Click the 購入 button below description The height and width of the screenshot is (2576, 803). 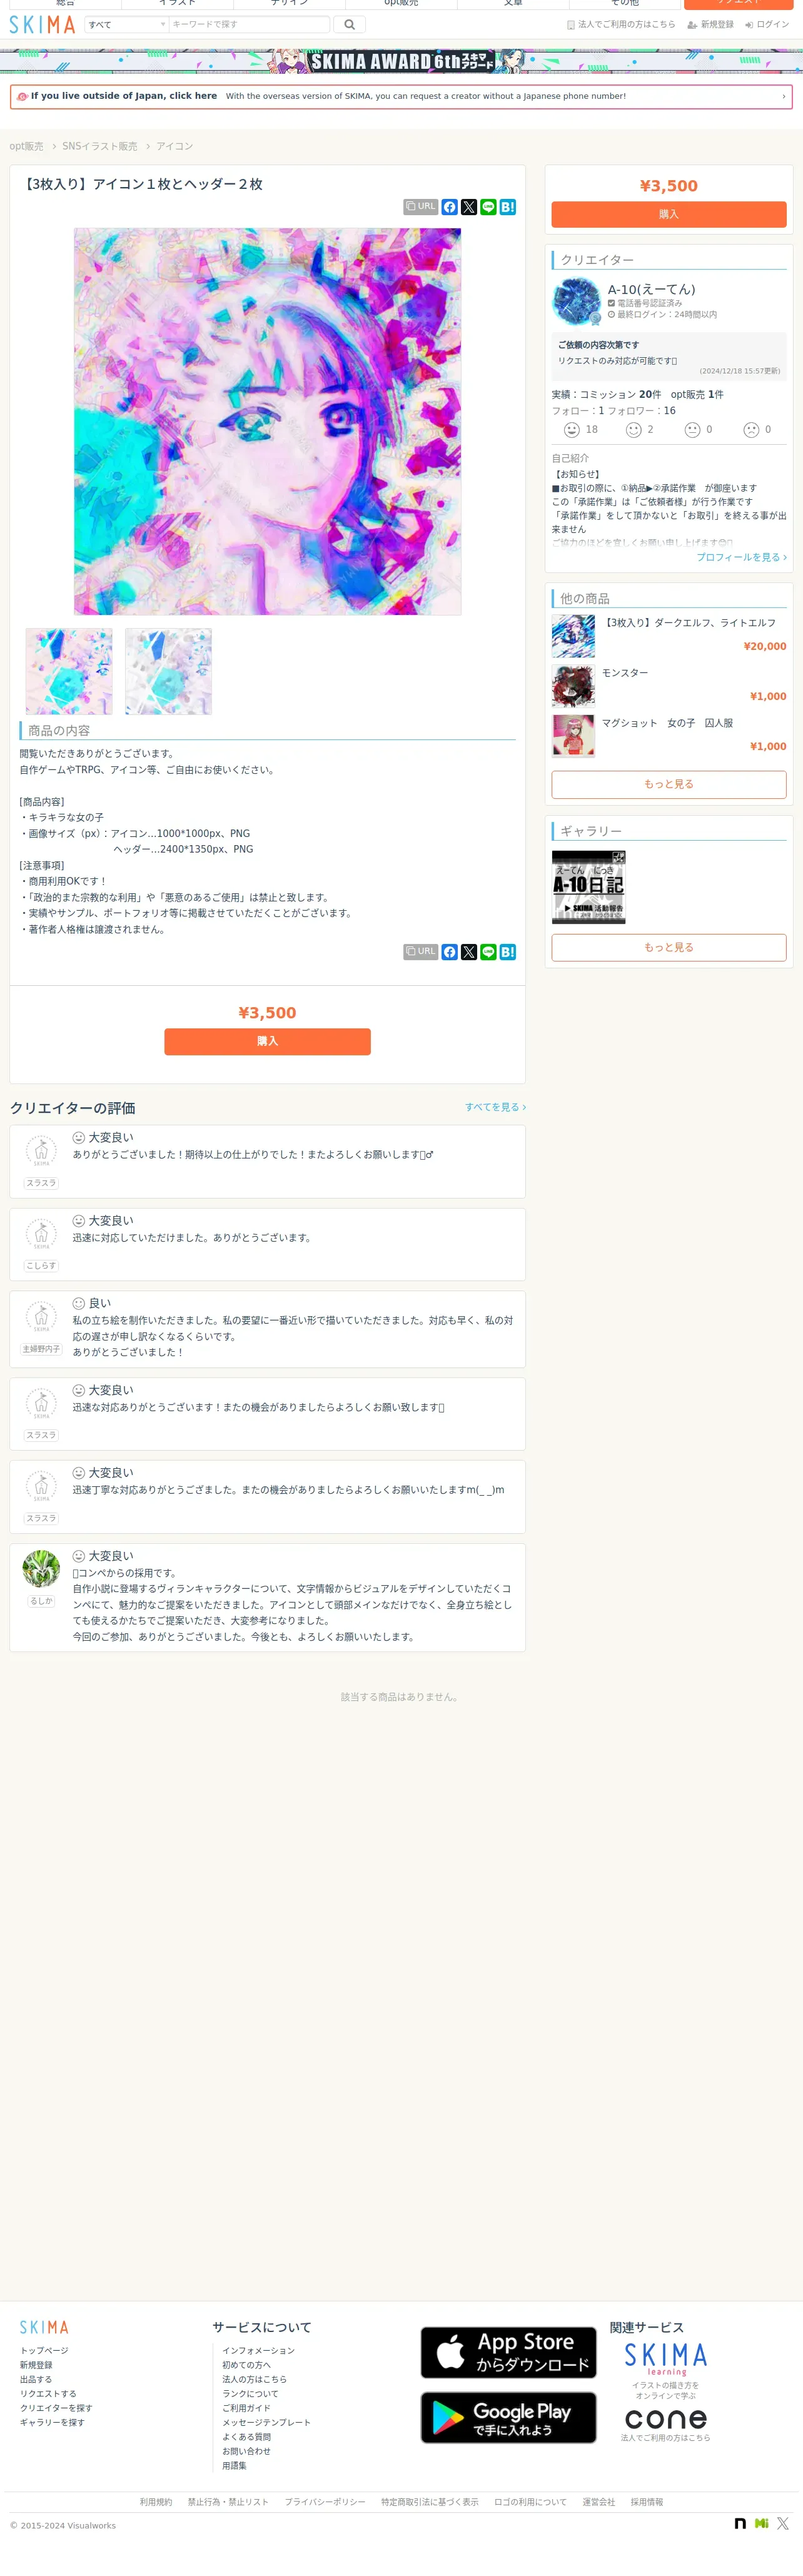coord(267,1042)
